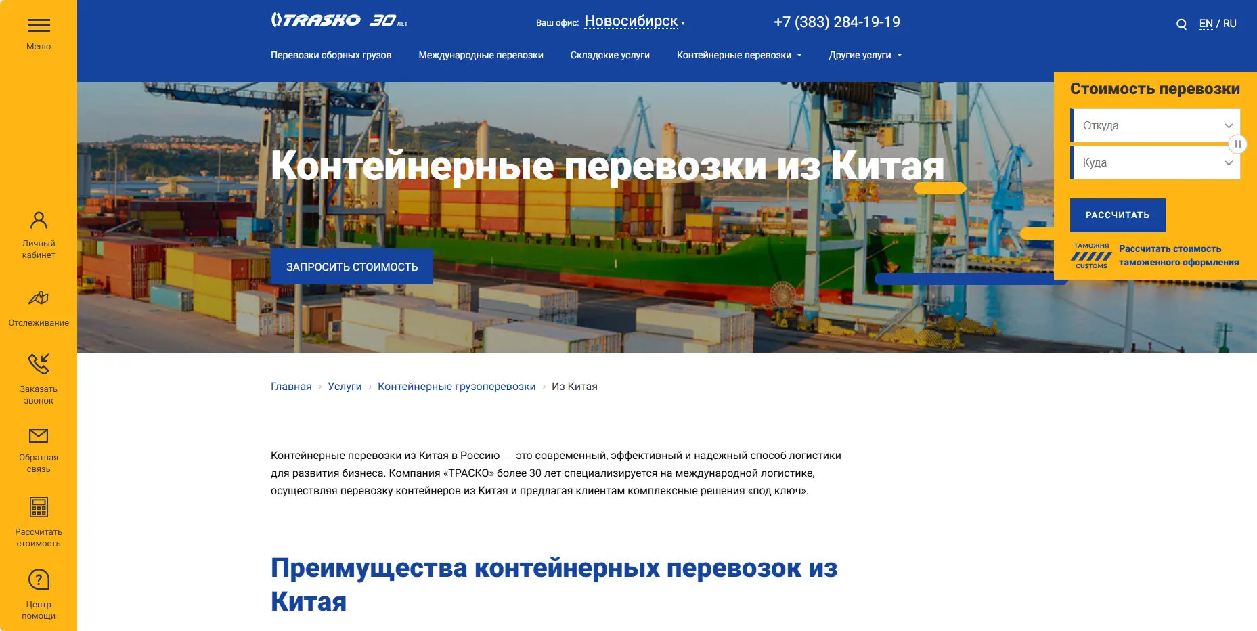
Task: Swap Откуда and Куда with swap icon
Action: (1237, 144)
